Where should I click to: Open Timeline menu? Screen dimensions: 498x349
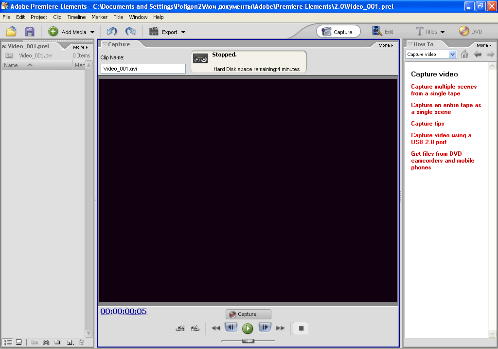tap(76, 17)
